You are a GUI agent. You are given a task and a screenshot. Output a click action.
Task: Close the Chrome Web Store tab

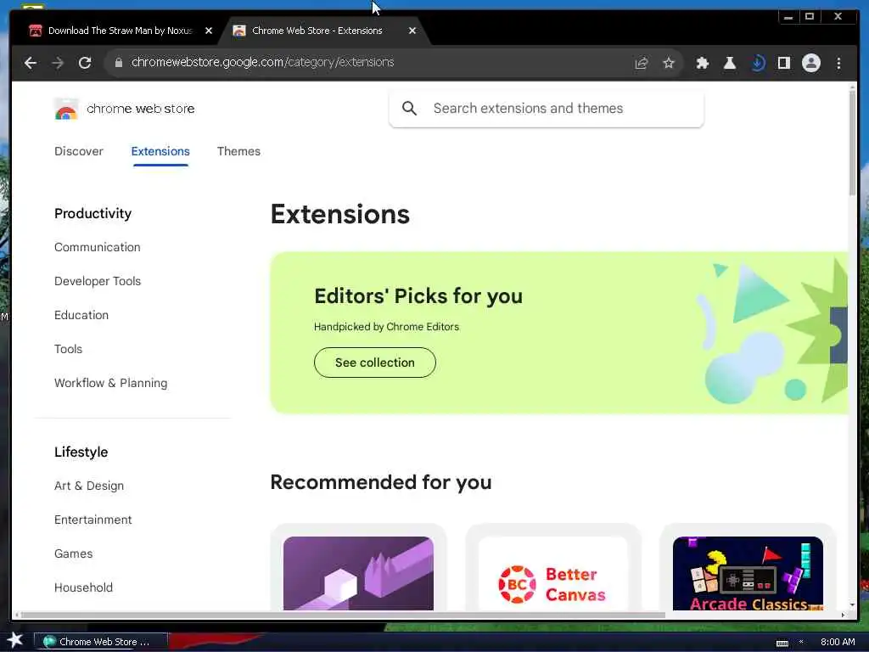point(412,31)
